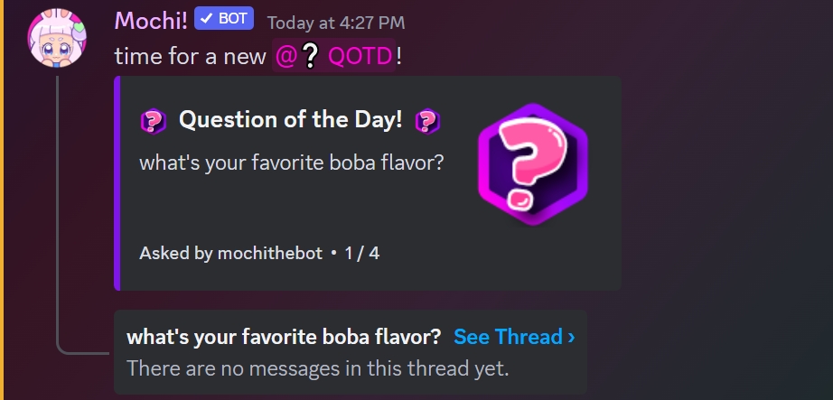Click the 'Question of the Day!' embed title

point(290,119)
